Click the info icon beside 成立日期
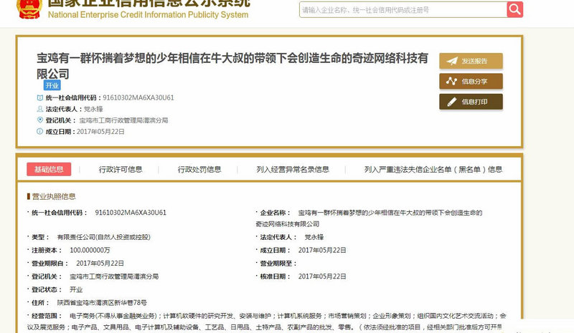Screen dimensions: 574x333 (x=40, y=131)
